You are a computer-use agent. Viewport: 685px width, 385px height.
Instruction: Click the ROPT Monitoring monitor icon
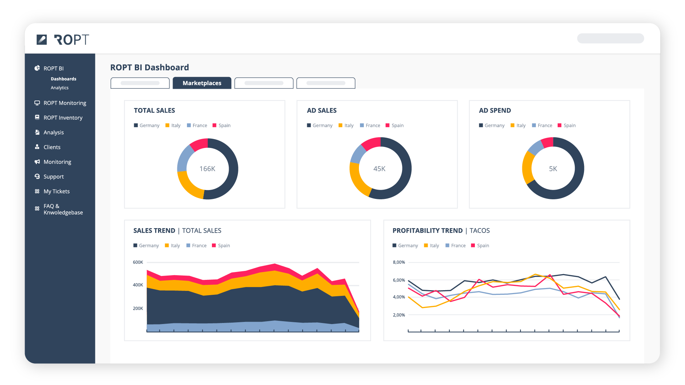point(37,103)
